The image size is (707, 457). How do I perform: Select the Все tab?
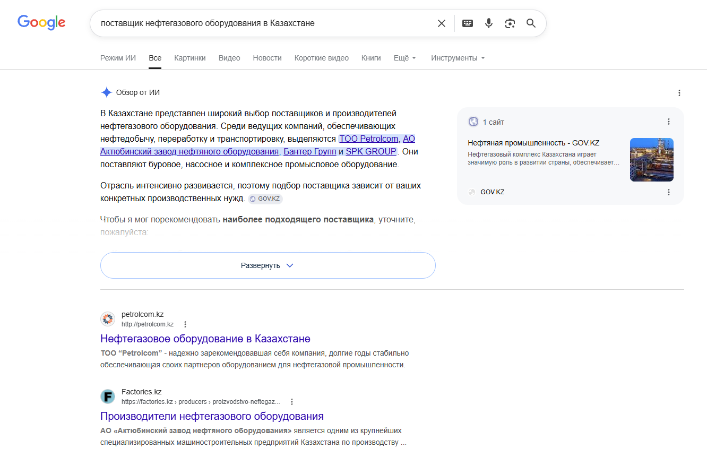155,58
